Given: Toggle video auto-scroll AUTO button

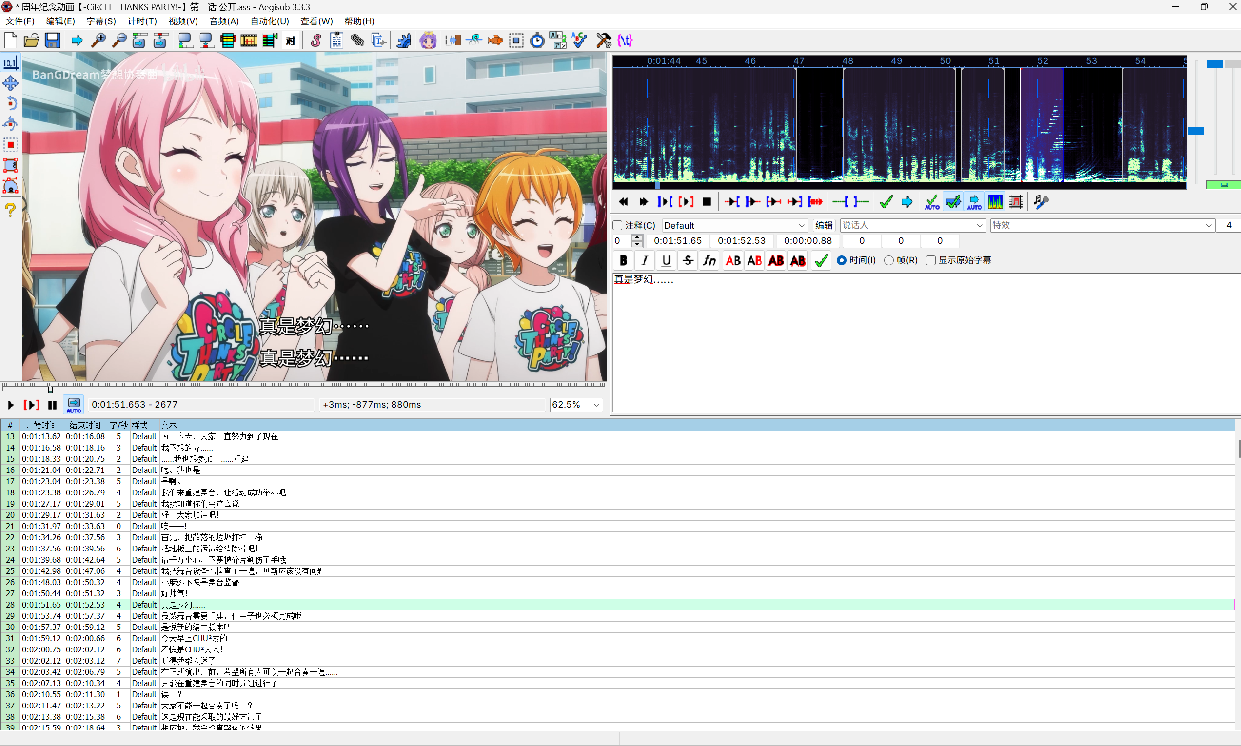Looking at the screenshot, I should pos(74,405).
